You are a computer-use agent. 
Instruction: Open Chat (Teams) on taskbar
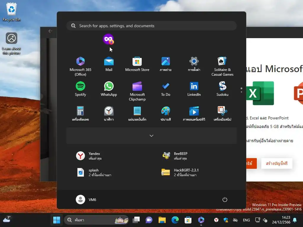point(149,220)
